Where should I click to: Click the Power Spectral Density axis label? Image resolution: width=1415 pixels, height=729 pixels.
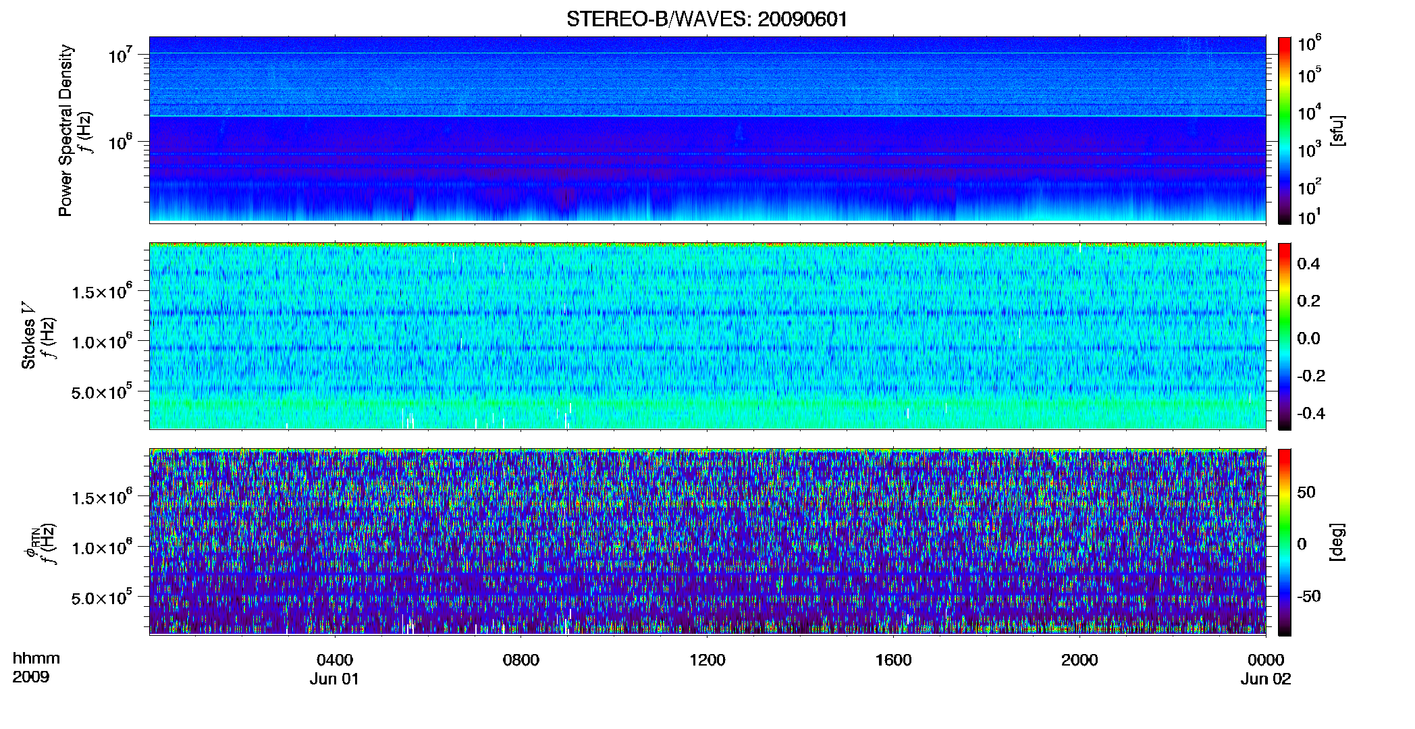tap(65, 130)
